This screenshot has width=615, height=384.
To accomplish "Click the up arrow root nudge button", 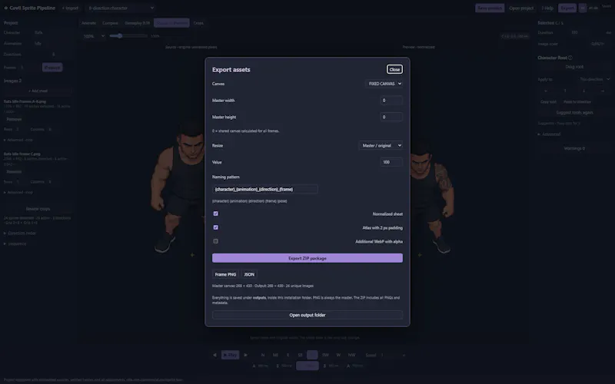I will click(x=565, y=91).
